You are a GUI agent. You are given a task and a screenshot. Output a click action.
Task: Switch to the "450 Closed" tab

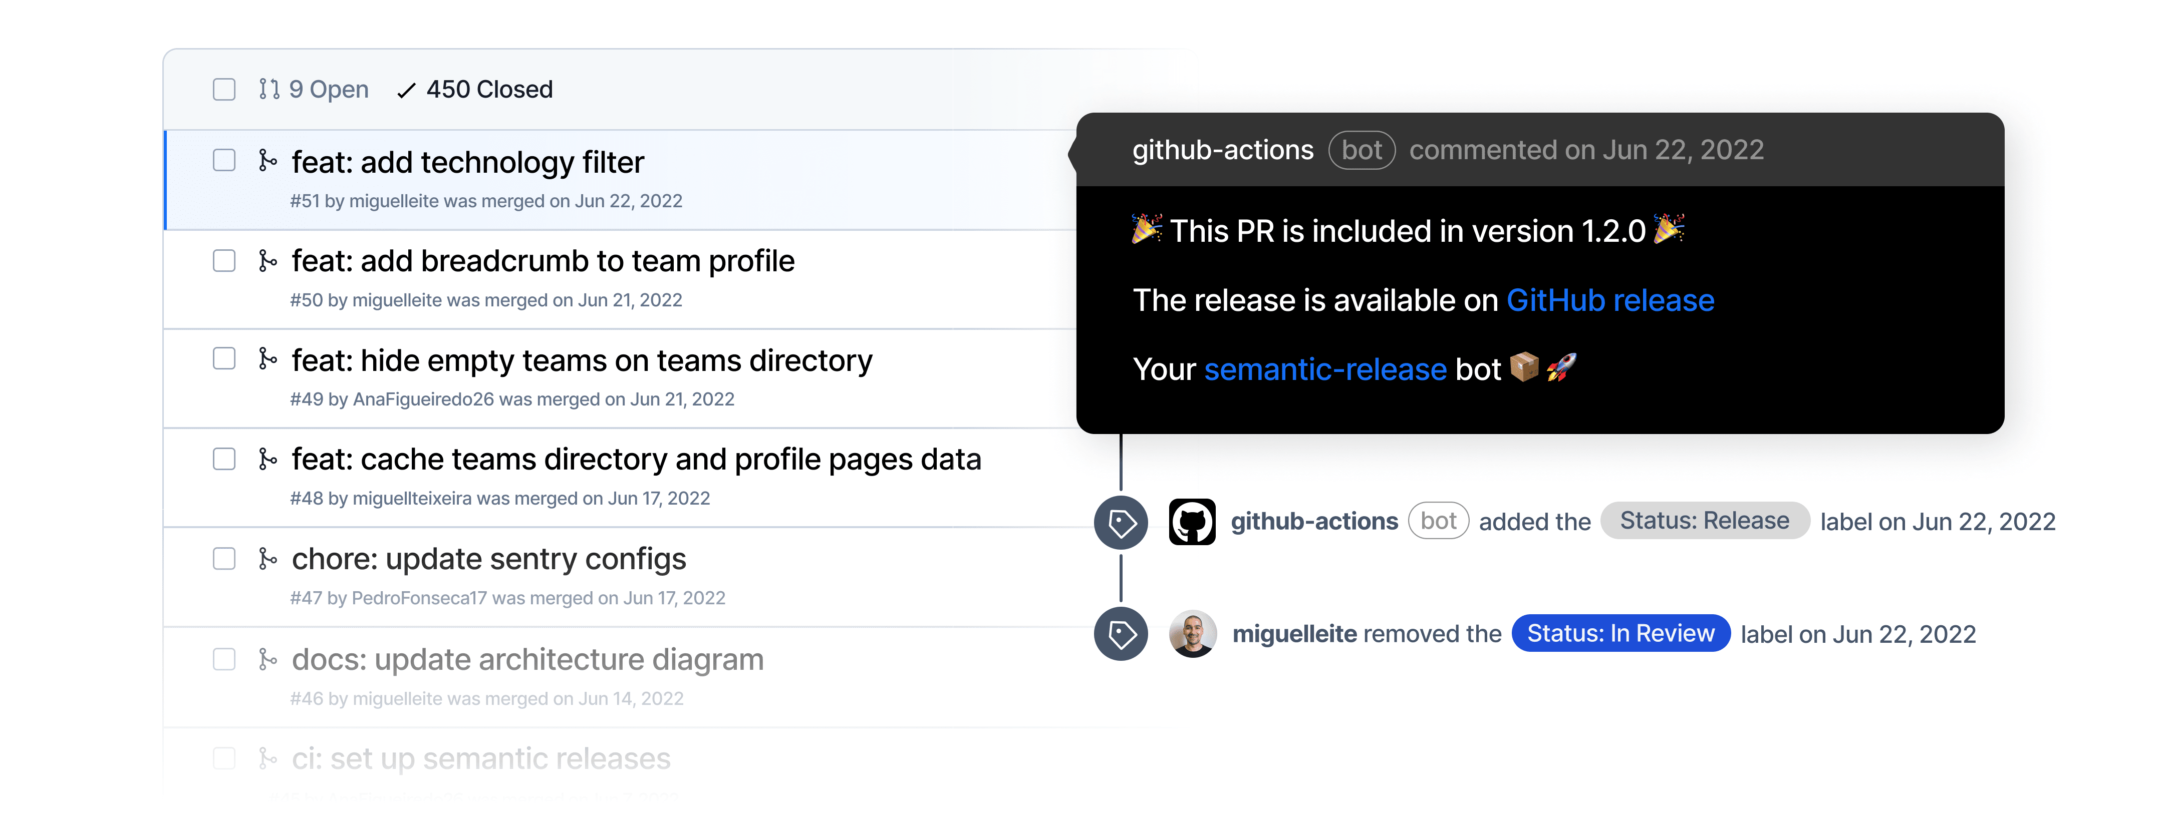click(476, 88)
